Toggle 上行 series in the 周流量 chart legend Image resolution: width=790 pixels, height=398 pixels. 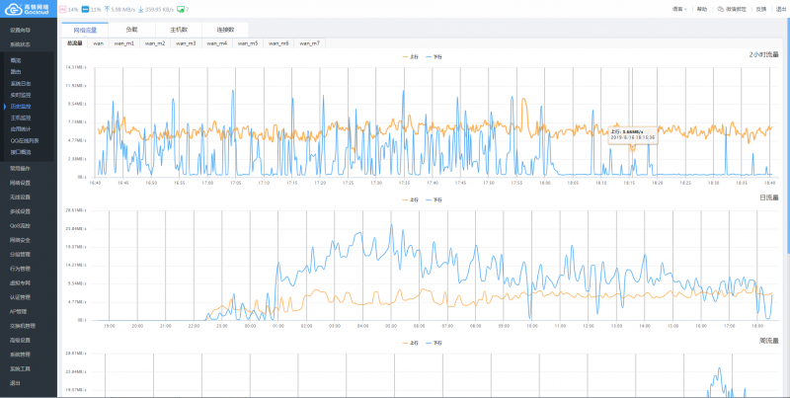(410, 343)
